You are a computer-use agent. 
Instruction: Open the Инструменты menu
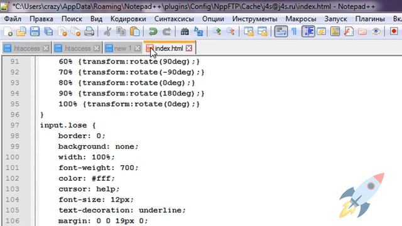pos(254,19)
